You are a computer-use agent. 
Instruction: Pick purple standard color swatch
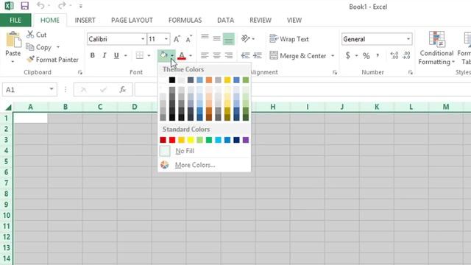pyautogui.click(x=246, y=140)
